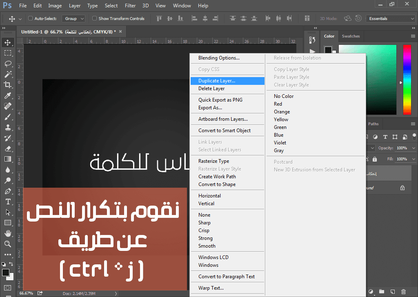Click the lock all layers icon
Screen dimensions: 418x297
tap(375, 159)
